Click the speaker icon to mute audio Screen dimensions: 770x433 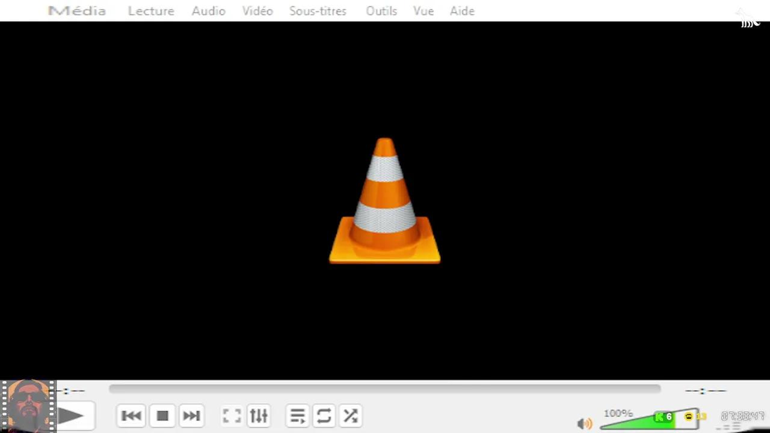click(x=584, y=423)
